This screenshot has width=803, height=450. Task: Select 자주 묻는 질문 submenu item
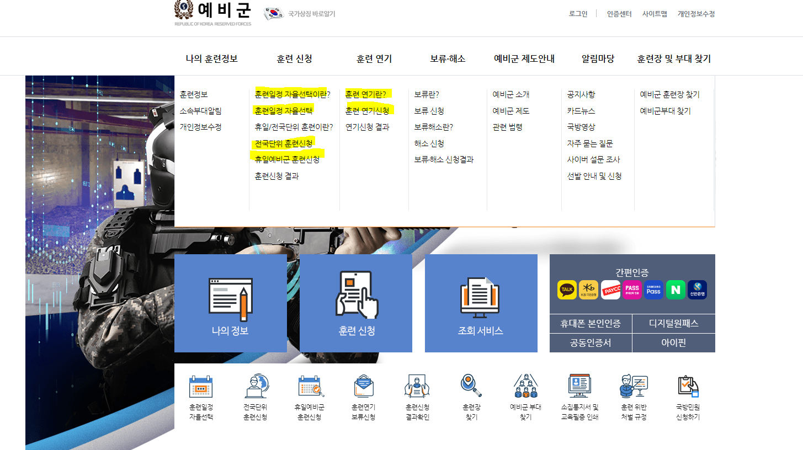tap(590, 143)
